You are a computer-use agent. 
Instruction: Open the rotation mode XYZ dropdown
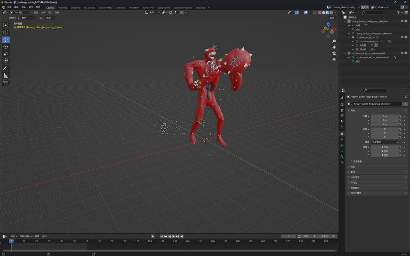tap(385, 142)
